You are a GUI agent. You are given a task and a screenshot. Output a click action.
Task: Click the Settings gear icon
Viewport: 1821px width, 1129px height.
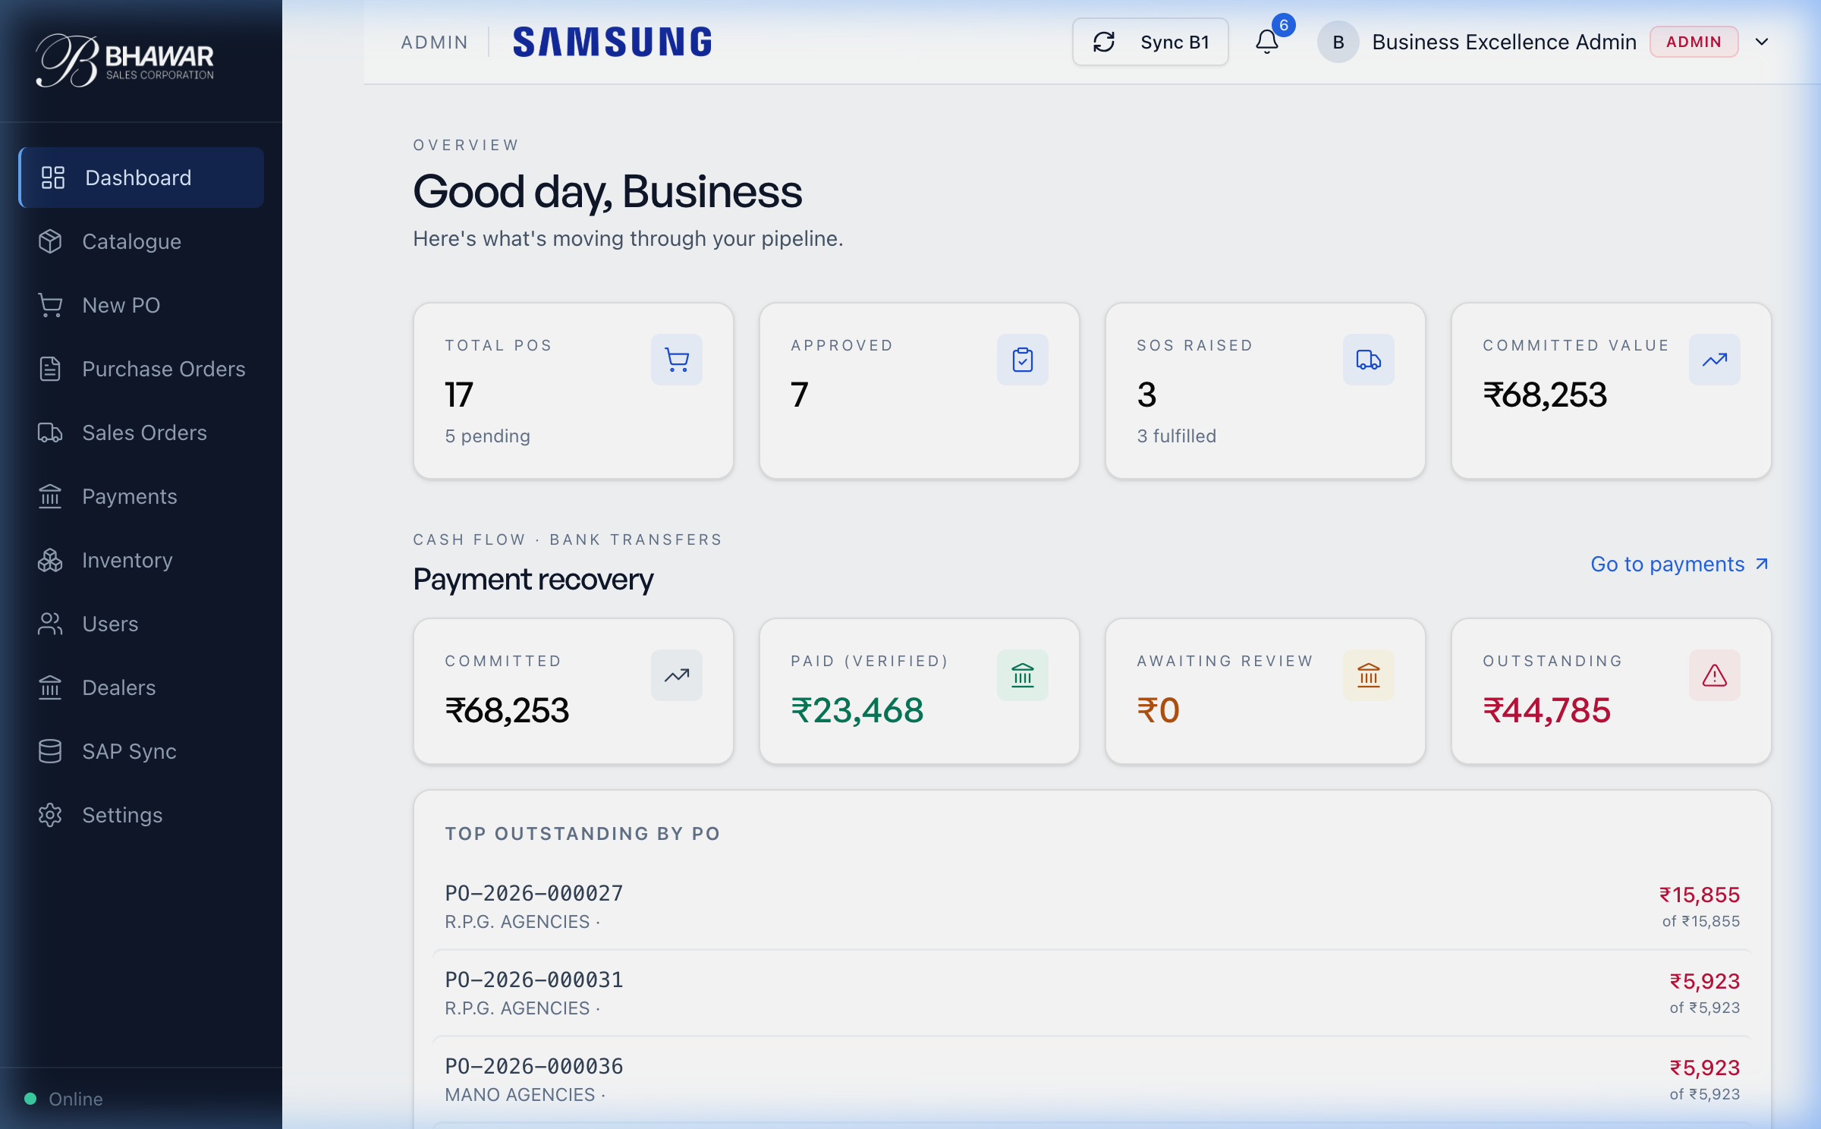50,815
